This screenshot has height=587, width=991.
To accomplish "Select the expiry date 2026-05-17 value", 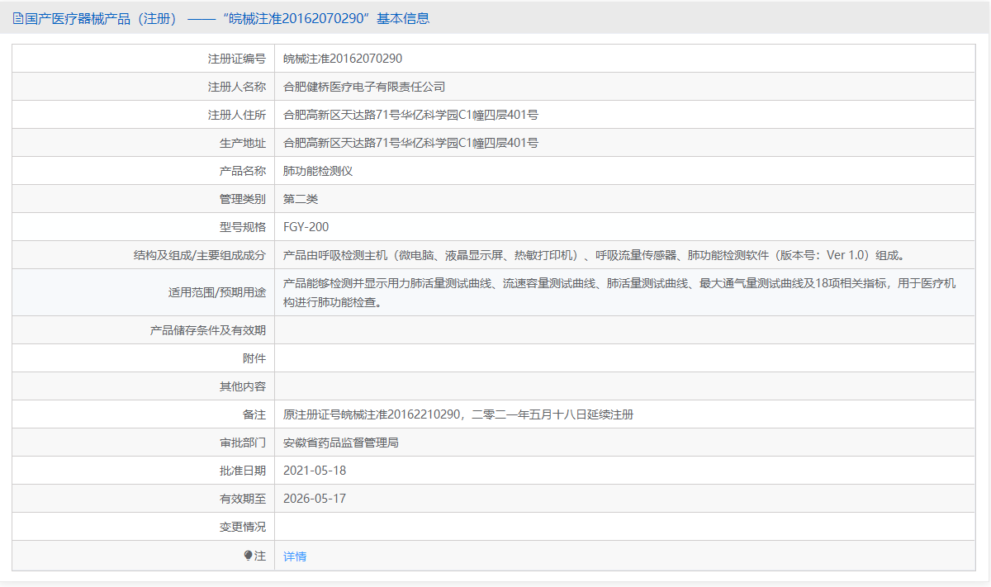I will (x=318, y=499).
